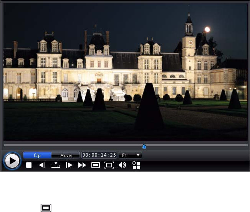Image resolution: width=250 pixels, height=212 pixels.
Task: Switch preview to Movie mode
Action: click(x=66, y=155)
